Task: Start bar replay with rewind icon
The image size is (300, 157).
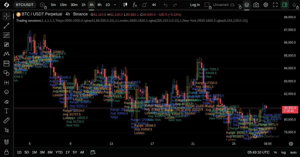Action: (154, 5)
